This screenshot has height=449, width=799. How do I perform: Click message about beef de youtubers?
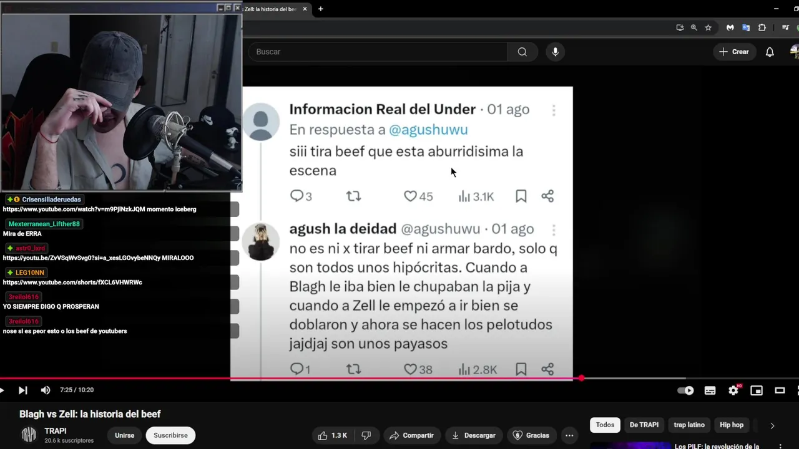[x=65, y=331]
